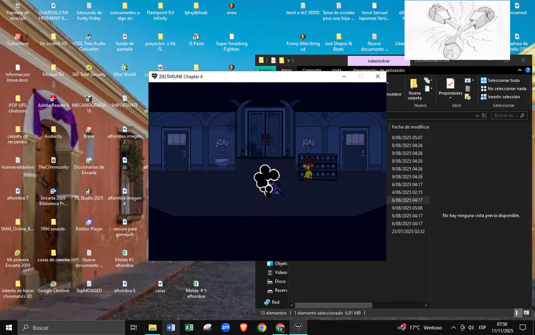Open the Herramientas de aplicación tab

click(x=379, y=70)
